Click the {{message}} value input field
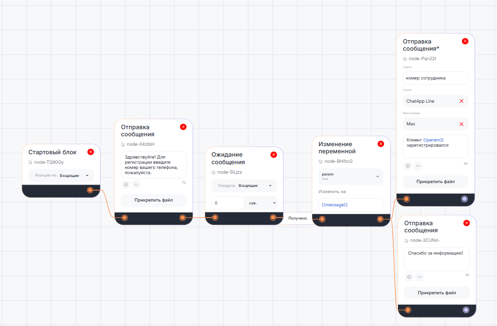The width and height of the screenshot is (497, 326). tap(351, 205)
